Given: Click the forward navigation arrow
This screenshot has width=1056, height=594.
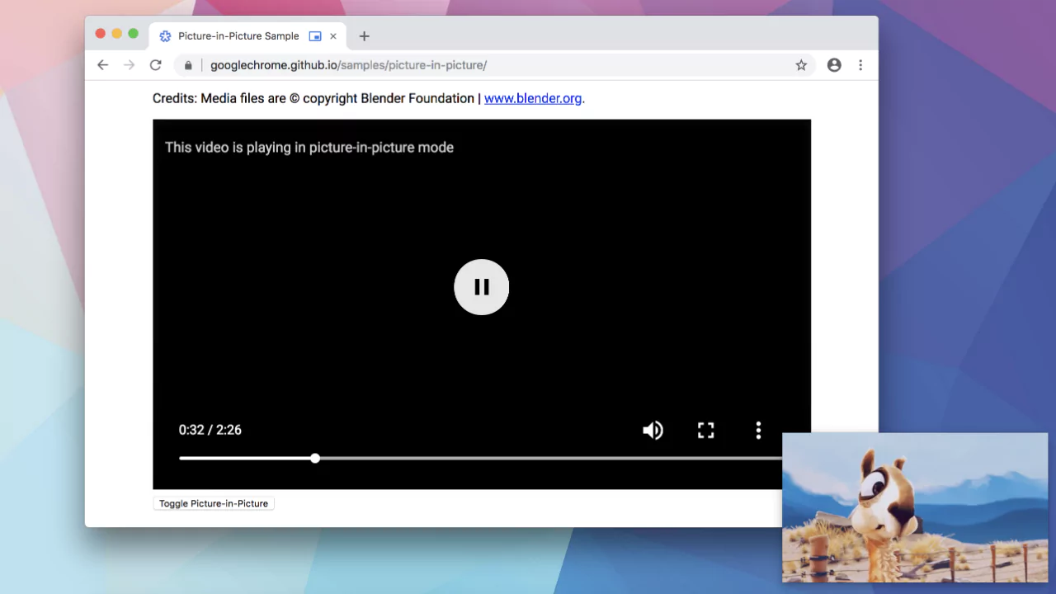Looking at the screenshot, I should (129, 65).
